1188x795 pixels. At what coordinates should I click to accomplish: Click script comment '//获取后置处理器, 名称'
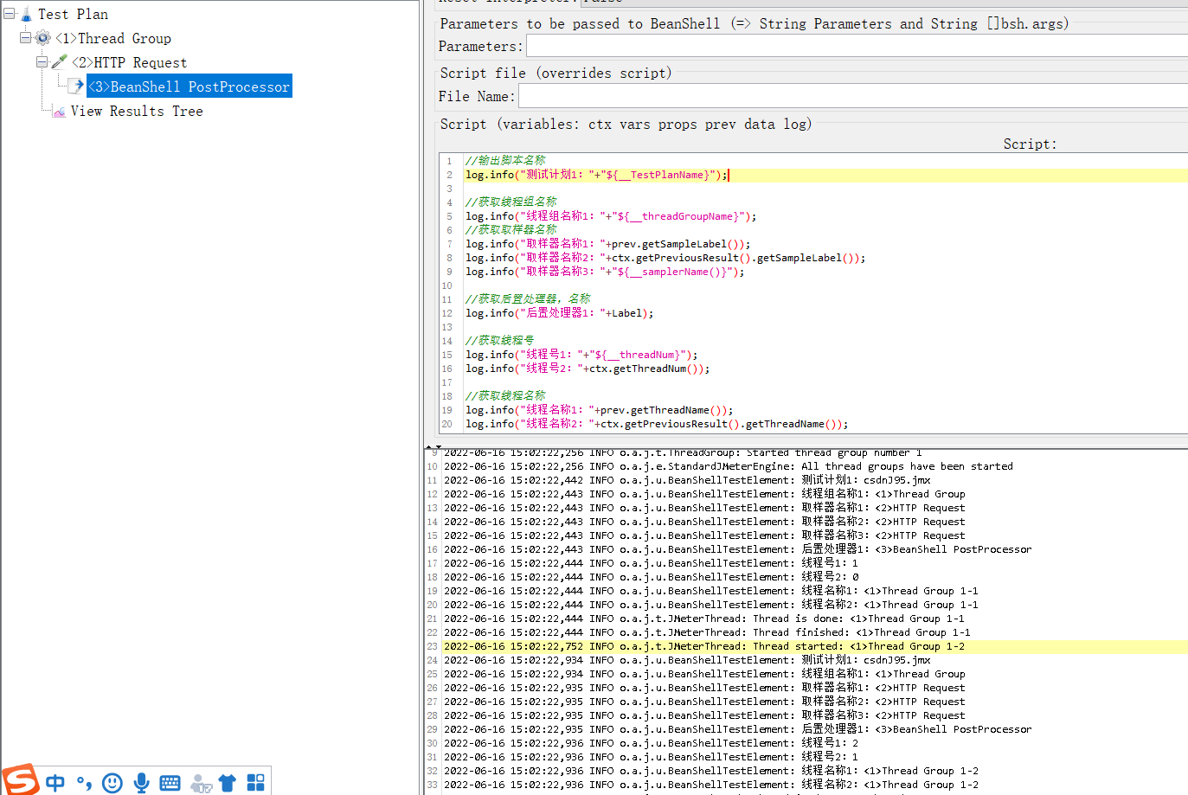click(528, 299)
